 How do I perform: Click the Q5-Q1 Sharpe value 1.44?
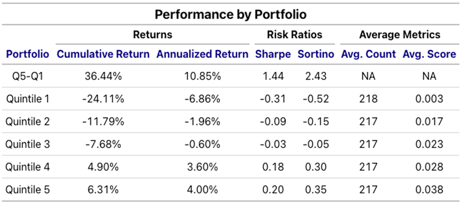pyautogui.click(x=273, y=76)
